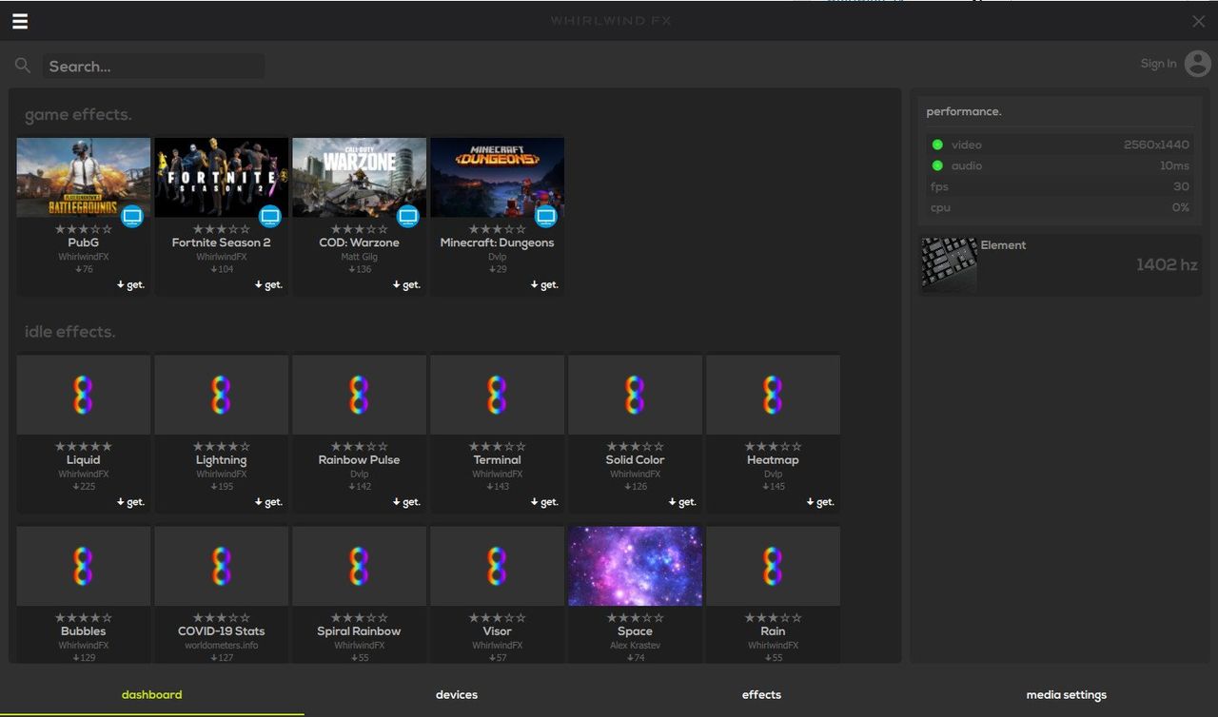This screenshot has width=1218, height=717.
Task: Click the Rain effect title
Action: point(774,631)
